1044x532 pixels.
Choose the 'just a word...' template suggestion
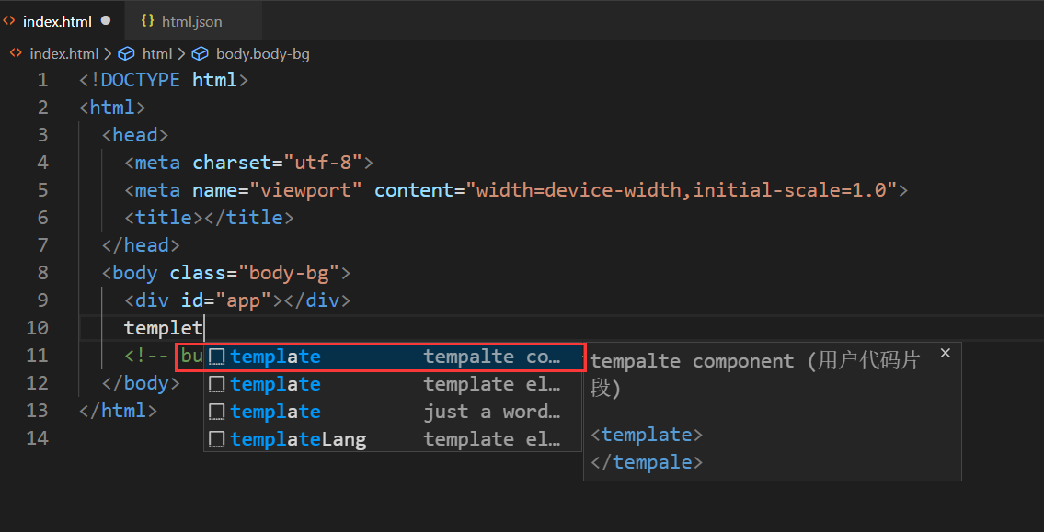pyautogui.click(x=393, y=412)
